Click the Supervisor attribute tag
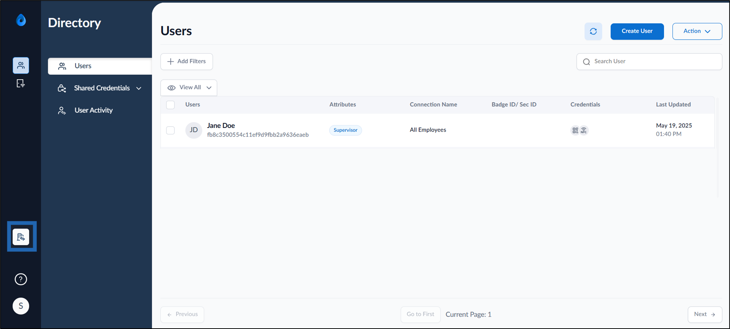The width and height of the screenshot is (730, 329). 345,130
